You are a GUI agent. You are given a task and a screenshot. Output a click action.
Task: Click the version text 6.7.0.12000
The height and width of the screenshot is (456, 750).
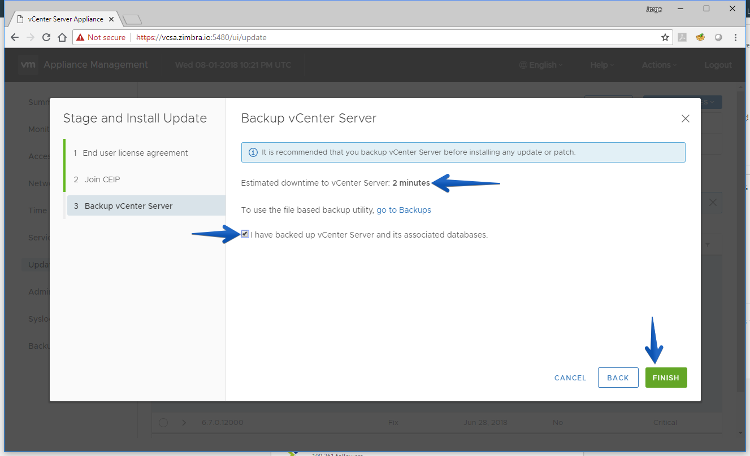coord(223,423)
